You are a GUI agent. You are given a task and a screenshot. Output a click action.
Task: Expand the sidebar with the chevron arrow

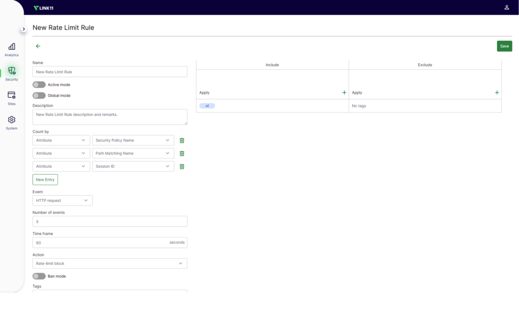click(23, 29)
